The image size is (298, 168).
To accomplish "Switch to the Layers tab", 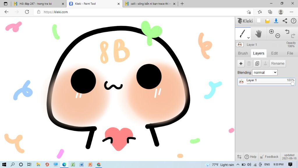I will click(x=259, y=53).
